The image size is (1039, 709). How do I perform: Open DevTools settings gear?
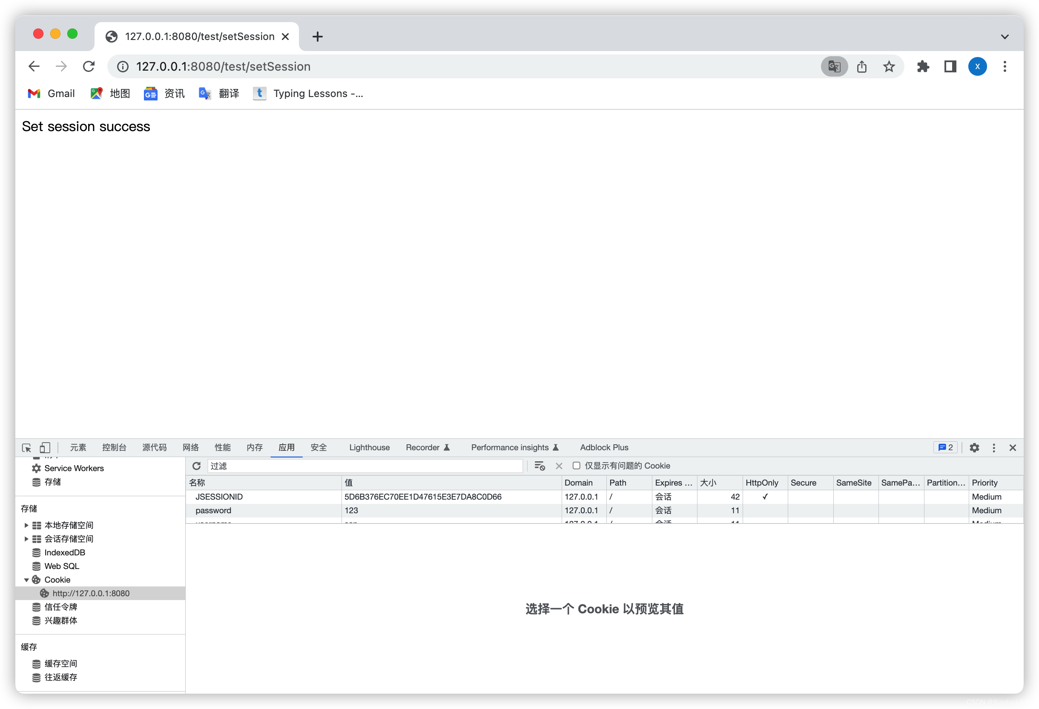pyautogui.click(x=974, y=448)
